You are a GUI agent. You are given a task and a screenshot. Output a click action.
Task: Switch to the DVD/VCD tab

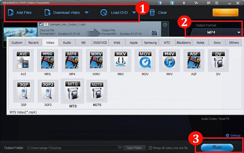click(x=100, y=43)
